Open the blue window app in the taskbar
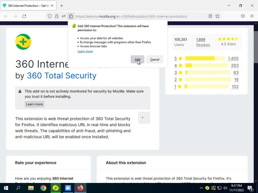 [x=68, y=188]
